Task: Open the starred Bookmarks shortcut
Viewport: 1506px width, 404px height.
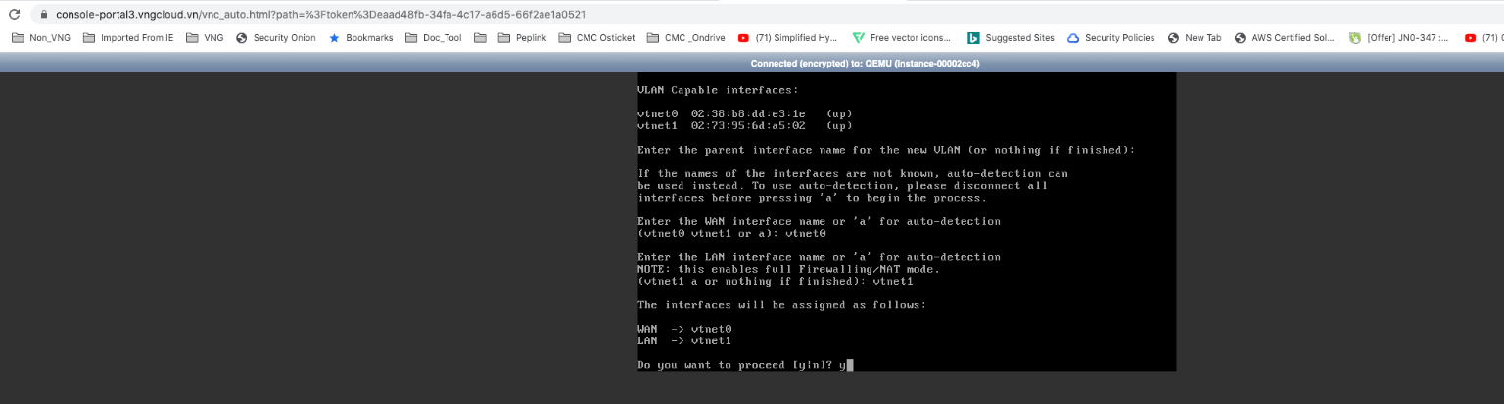Action: coord(360,38)
